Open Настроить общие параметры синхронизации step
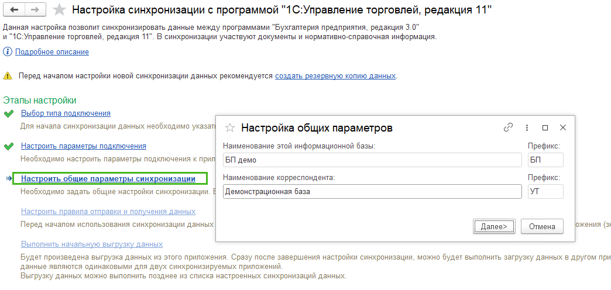The image size is (611, 290). point(108,179)
